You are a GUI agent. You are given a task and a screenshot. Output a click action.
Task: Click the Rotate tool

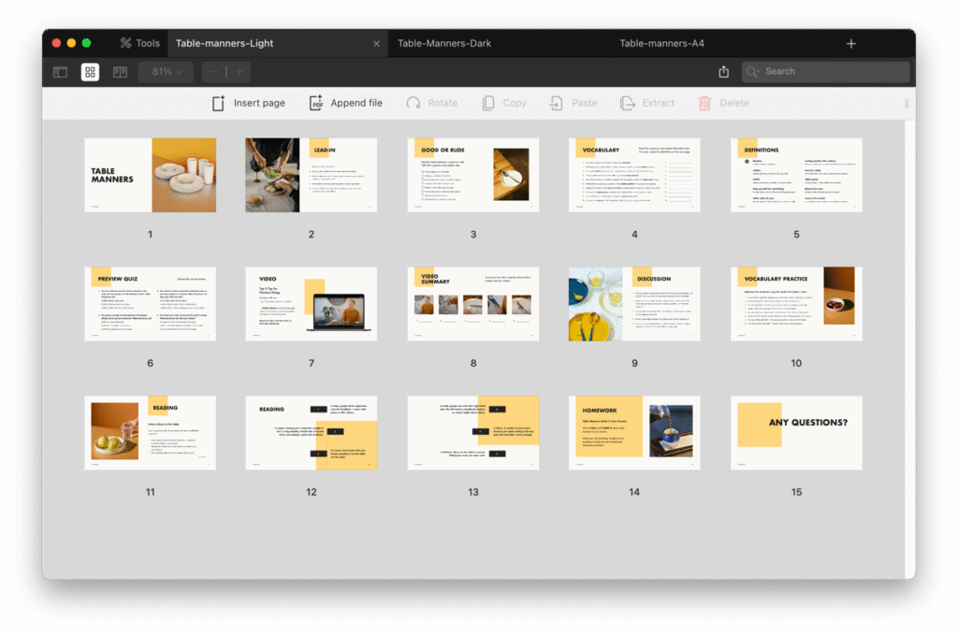(x=432, y=103)
